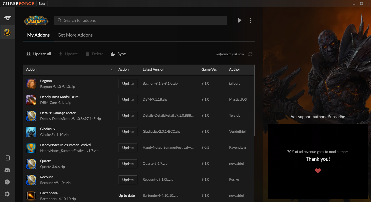Click the Thank you! ad panel
This screenshot has width=371, height=202.
(x=318, y=161)
